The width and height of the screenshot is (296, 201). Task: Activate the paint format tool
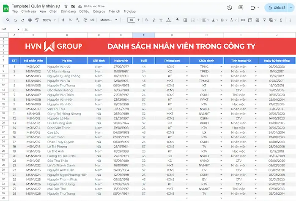coord(37,20)
